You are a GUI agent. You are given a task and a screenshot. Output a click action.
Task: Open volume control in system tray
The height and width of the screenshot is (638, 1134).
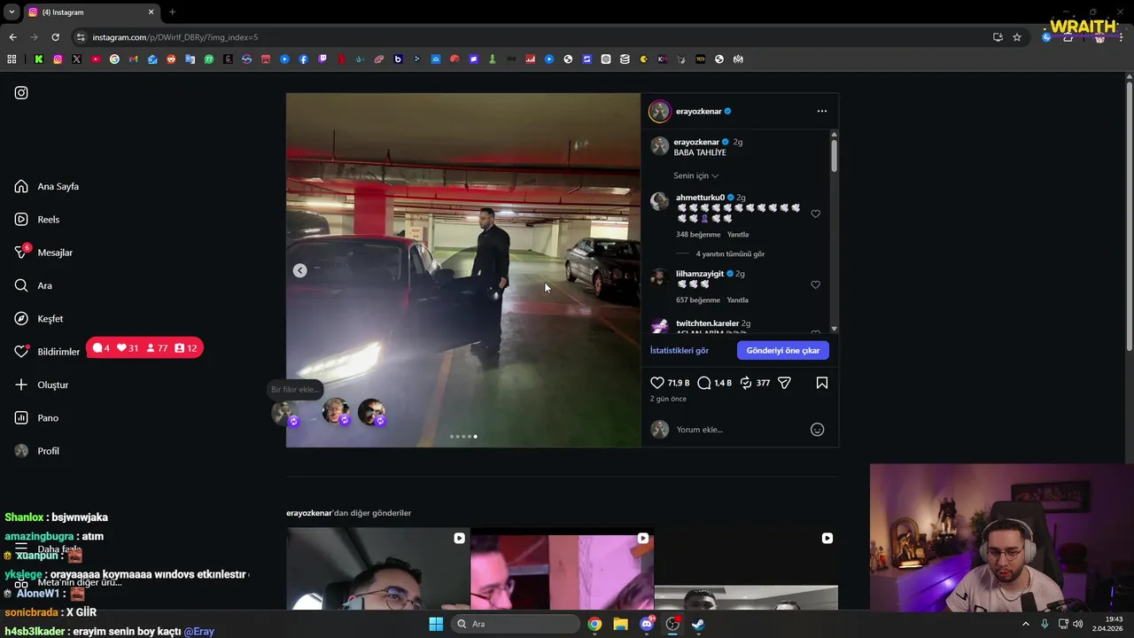1078,624
